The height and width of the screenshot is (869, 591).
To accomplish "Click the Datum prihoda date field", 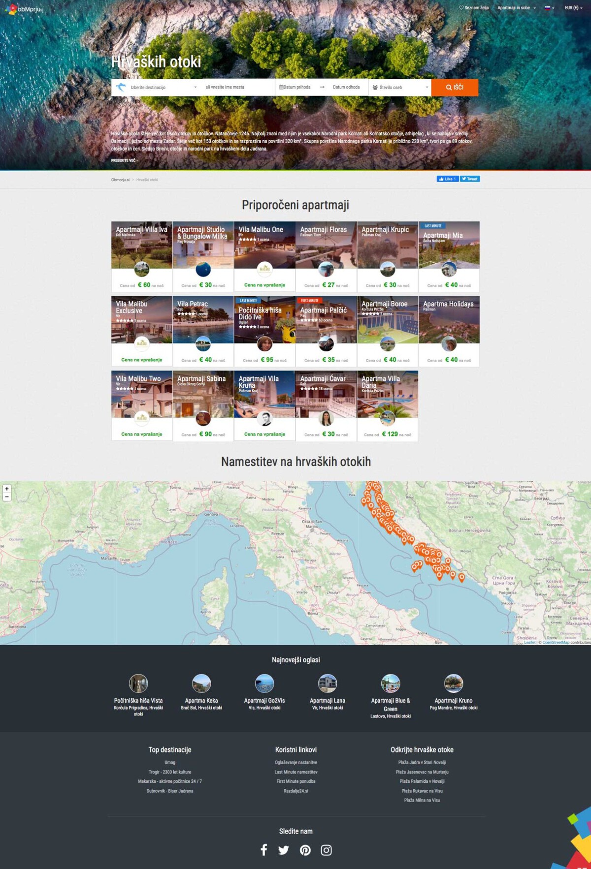I will point(296,88).
